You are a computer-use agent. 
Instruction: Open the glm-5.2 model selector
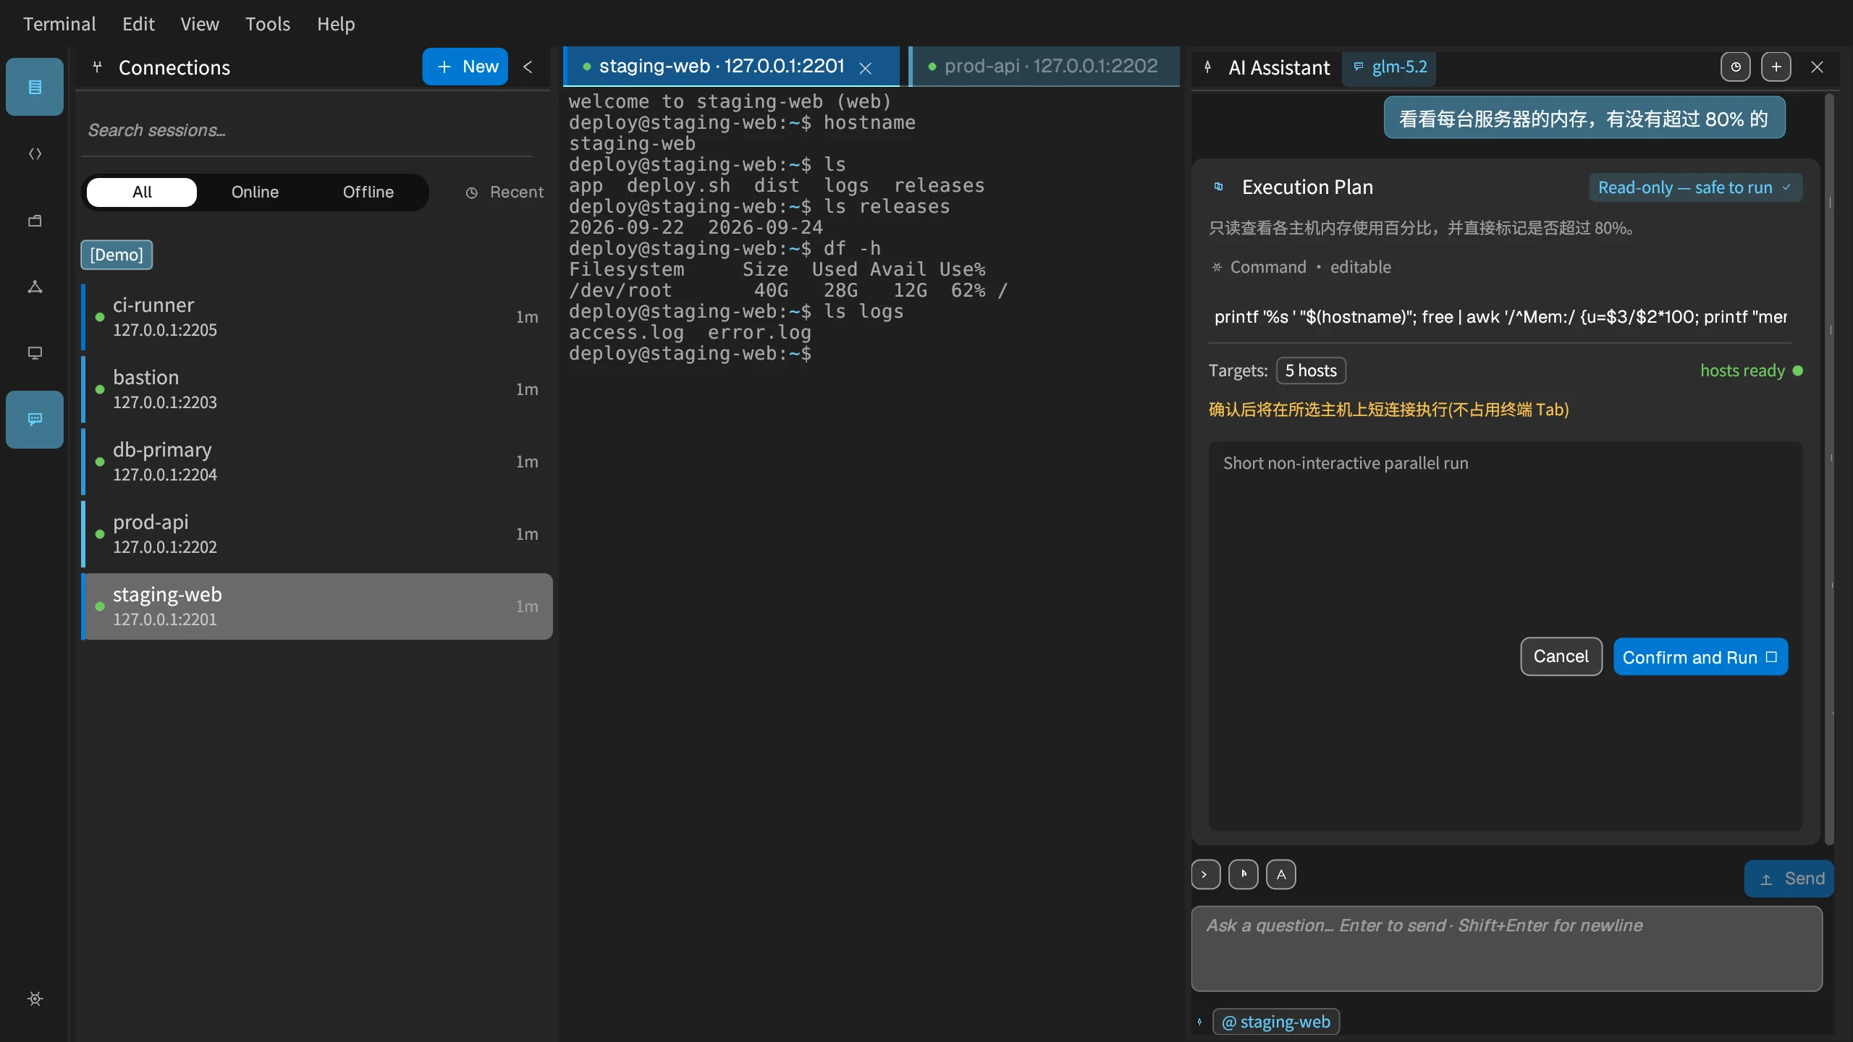coord(1390,67)
